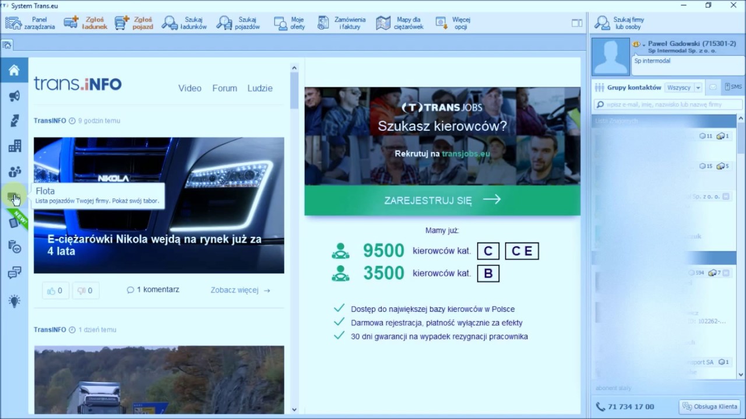
Task: Click TransINFO author of 1 dzień temu post
Action: (50, 330)
